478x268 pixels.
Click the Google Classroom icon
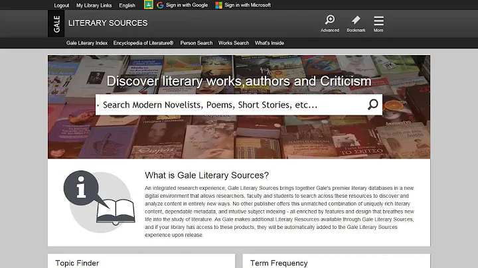(149, 5)
